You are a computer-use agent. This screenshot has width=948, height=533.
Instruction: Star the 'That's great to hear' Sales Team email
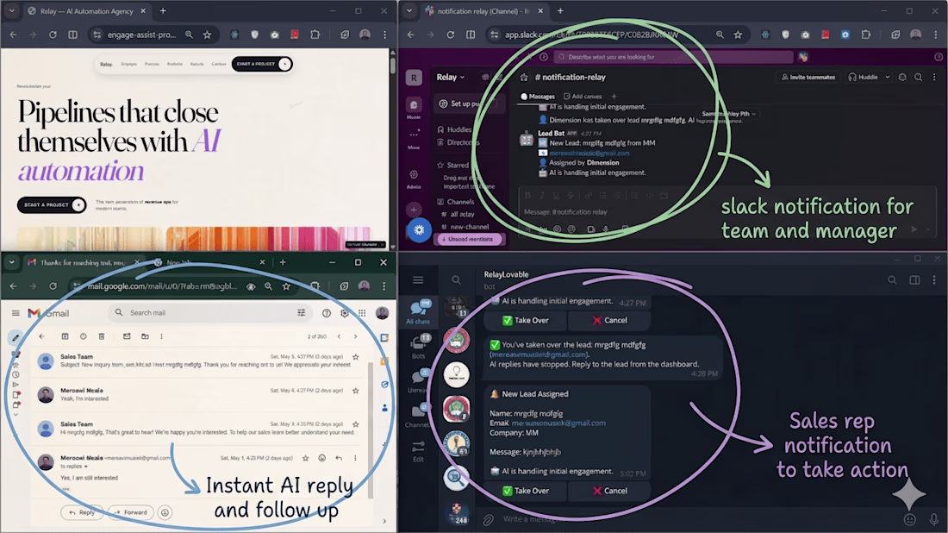click(x=355, y=424)
